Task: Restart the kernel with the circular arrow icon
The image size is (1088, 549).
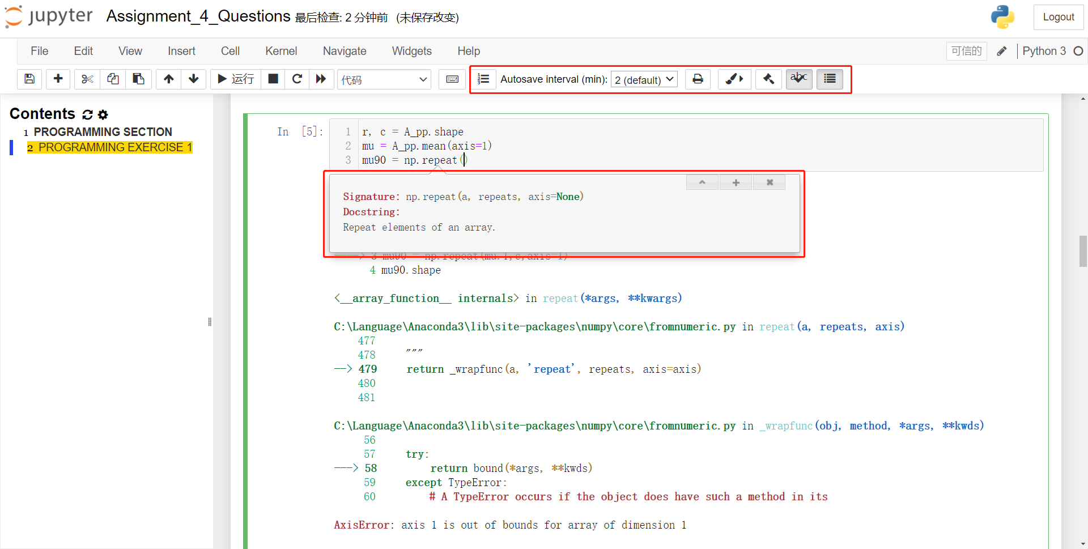Action: click(297, 79)
